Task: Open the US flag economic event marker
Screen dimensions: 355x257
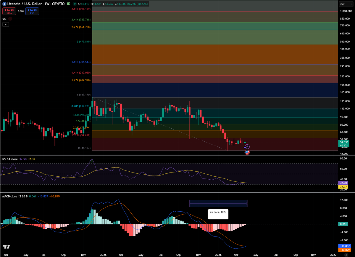Action: [247, 152]
